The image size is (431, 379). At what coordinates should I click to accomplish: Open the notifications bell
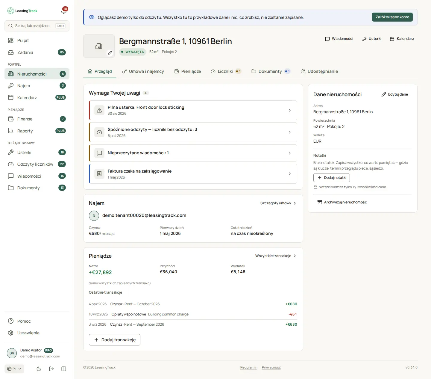coord(64,11)
